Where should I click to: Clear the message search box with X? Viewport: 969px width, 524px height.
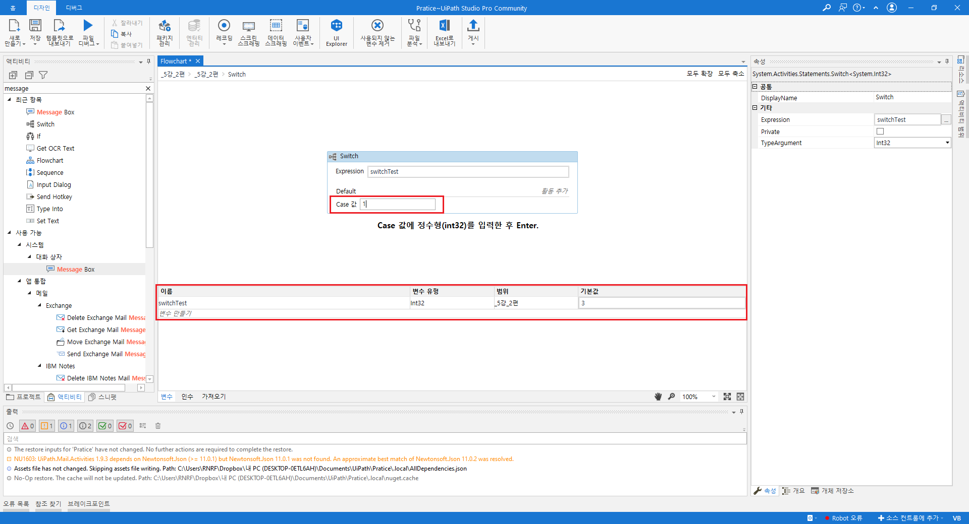click(148, 89)
